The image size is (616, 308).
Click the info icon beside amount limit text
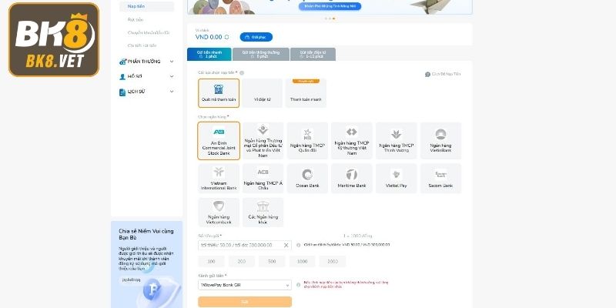pyautogui.click(x=298, y=245)
